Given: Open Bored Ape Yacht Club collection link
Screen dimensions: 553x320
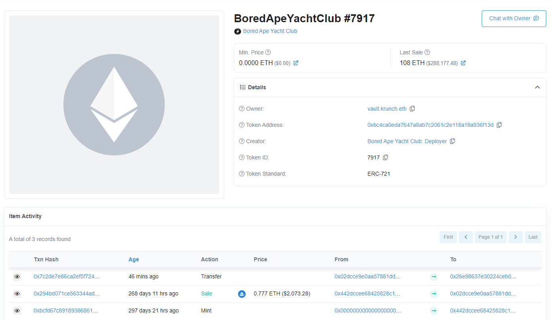Looking at the screenshot, I should (x=270, y=31).
